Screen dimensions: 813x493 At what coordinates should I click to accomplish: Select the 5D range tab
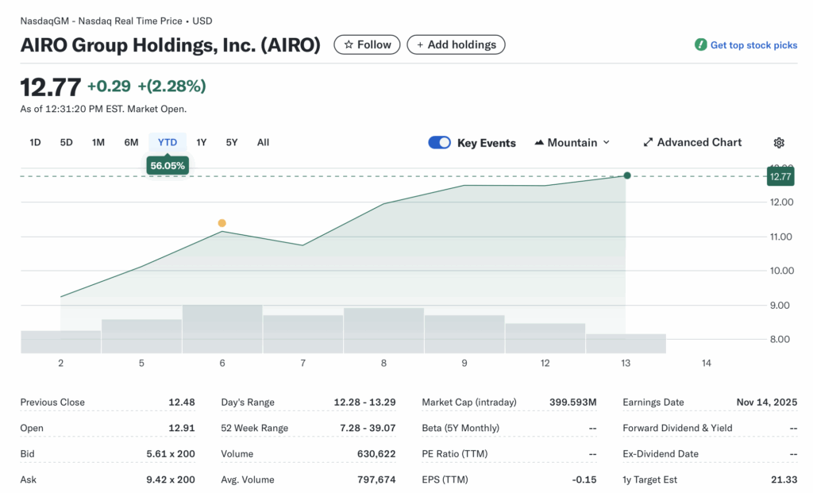[67, 143]
